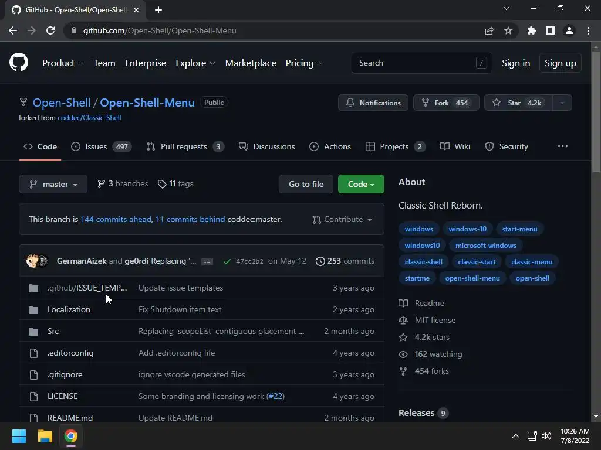601x450 pixels.
Task: Go back with browser back arrow
Action: (x=13, y=30)
